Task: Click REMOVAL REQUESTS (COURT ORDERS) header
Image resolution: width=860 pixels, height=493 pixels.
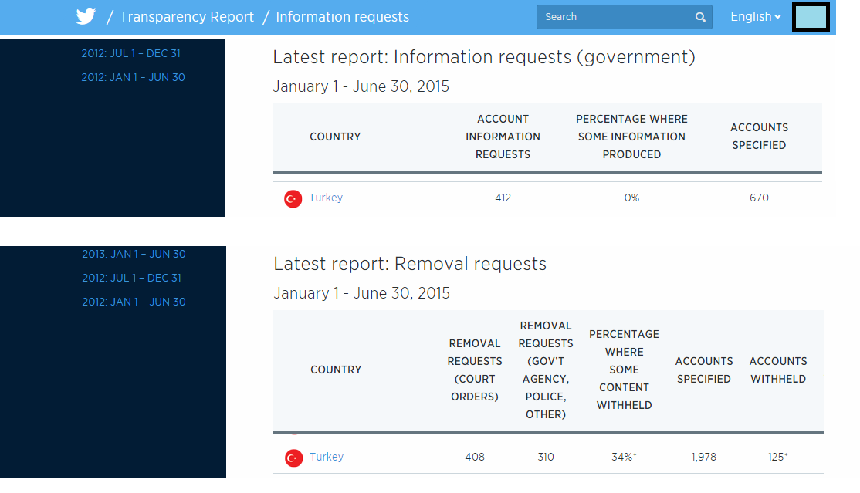Action: pos(475,370)
